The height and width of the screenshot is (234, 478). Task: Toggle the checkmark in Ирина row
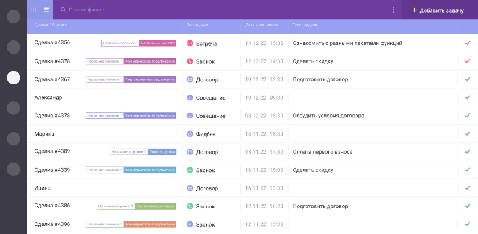tap(468, 188)
